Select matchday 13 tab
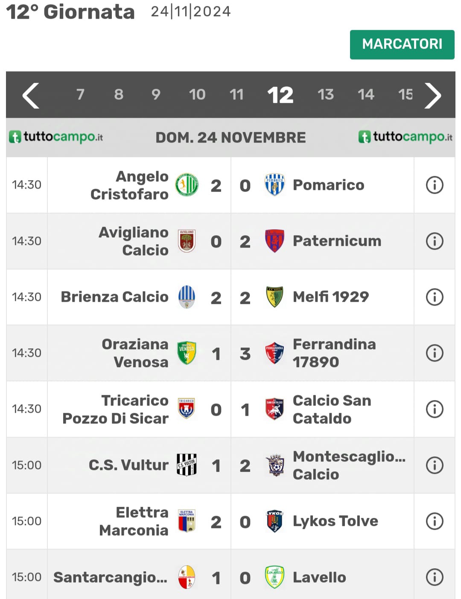The height and width of the screenshot is (599, 461). pos(326,94)
